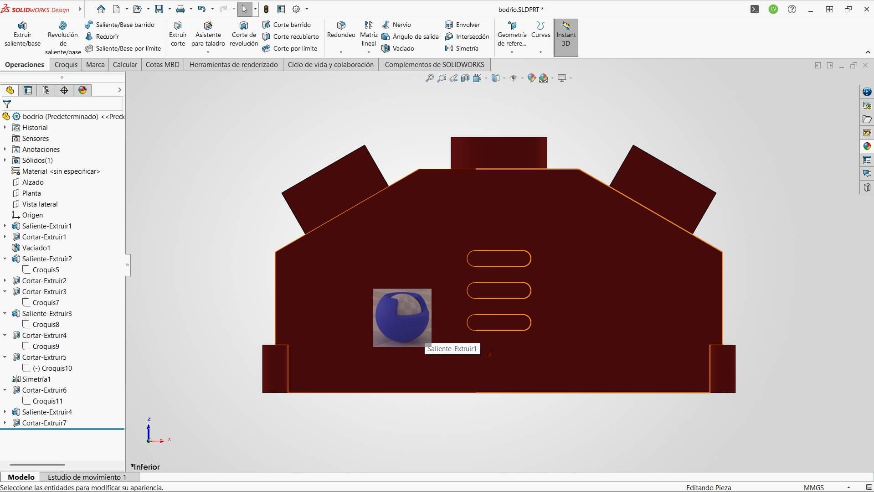Click the Undo arrow icon
The height and width of the screenshot is (492, 874).
pyautogui.click(x=201, y=9)
